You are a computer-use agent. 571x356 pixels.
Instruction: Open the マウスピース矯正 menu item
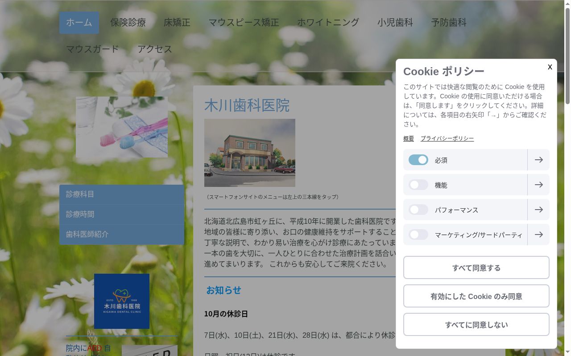(244, 23)
